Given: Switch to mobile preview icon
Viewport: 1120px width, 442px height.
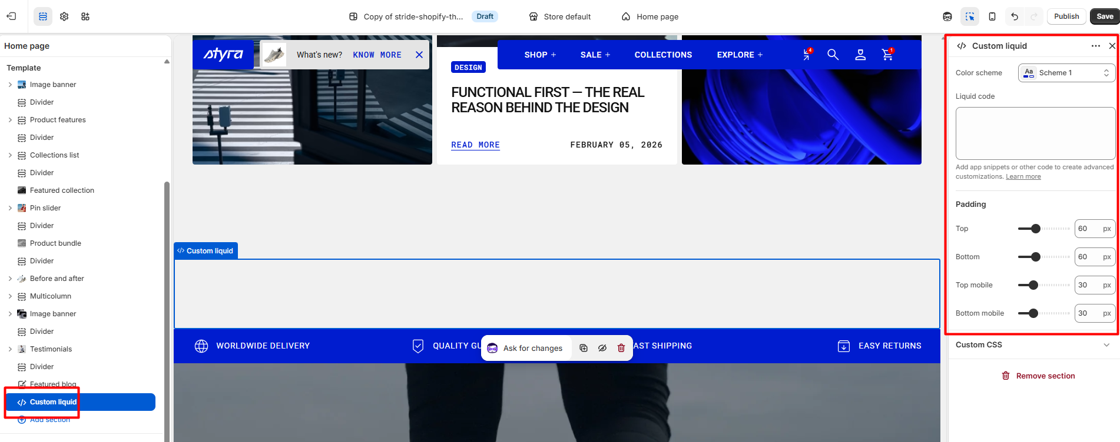Looking at the screenshot, I should point(992,16).
